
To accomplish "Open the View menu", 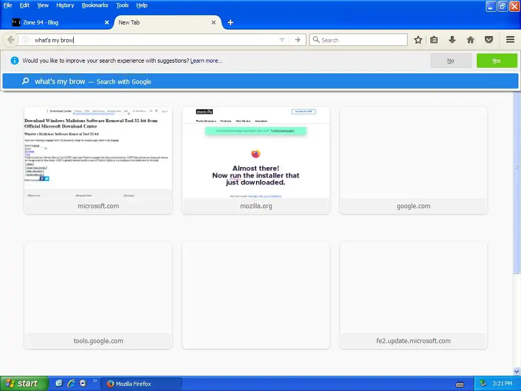I will coord(43,5).
